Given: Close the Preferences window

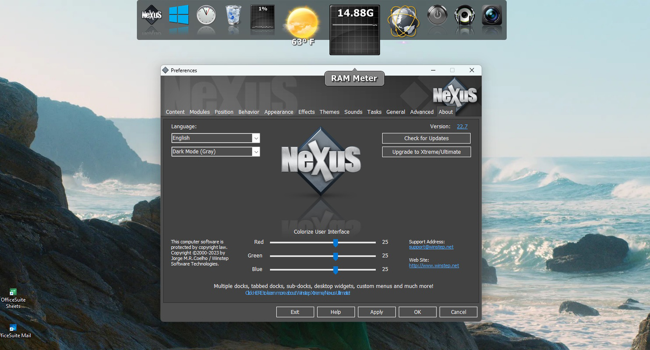Looking at the screenshot, I should tap(472, 70).
